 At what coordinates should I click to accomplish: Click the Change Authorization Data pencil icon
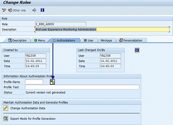[6, 108]
